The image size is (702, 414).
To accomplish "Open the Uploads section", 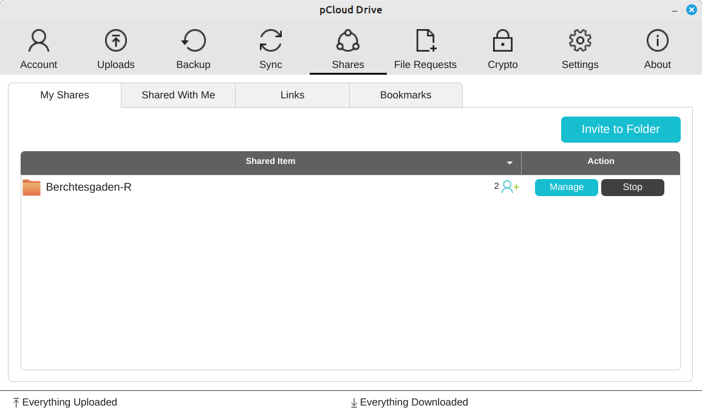I will [116, 49].
